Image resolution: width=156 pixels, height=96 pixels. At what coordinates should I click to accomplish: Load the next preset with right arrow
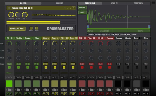click(x=10, y=8)
